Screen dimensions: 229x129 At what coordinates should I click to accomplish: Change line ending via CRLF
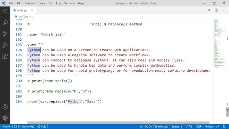tap(198, 126)
